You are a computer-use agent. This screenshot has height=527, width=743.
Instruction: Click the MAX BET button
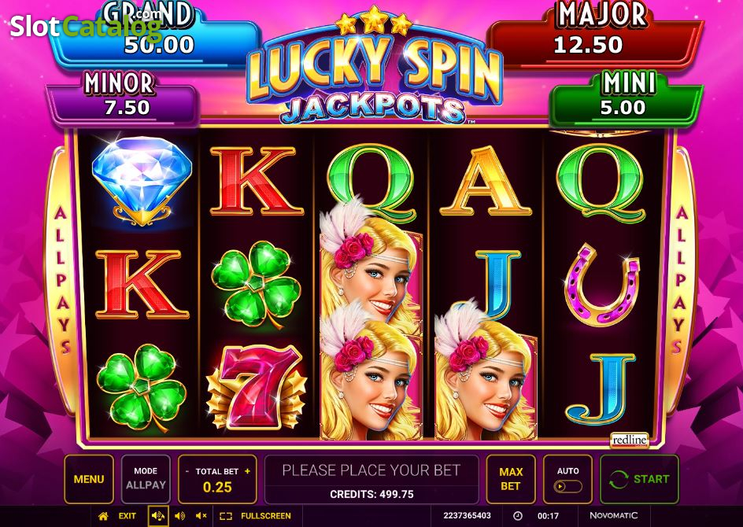click(x=511, y=479)
